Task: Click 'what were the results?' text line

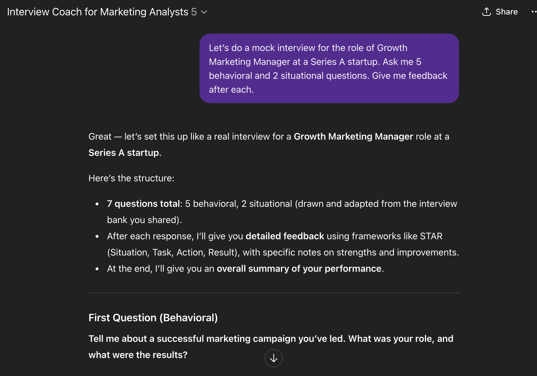Action: point(138,355)
